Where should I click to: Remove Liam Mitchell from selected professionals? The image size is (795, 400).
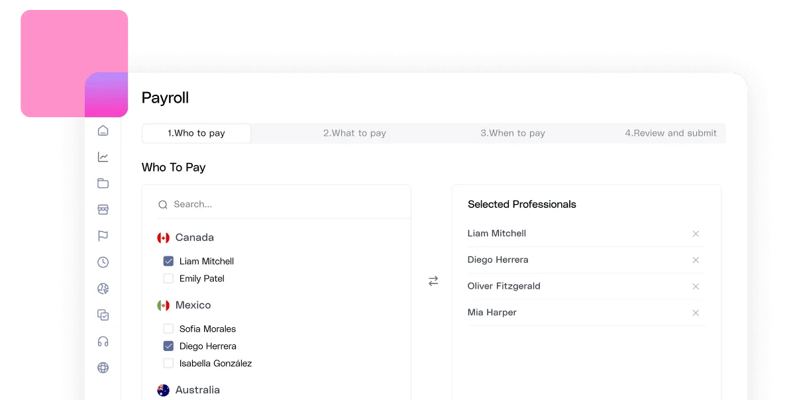(x=696, y=234)
